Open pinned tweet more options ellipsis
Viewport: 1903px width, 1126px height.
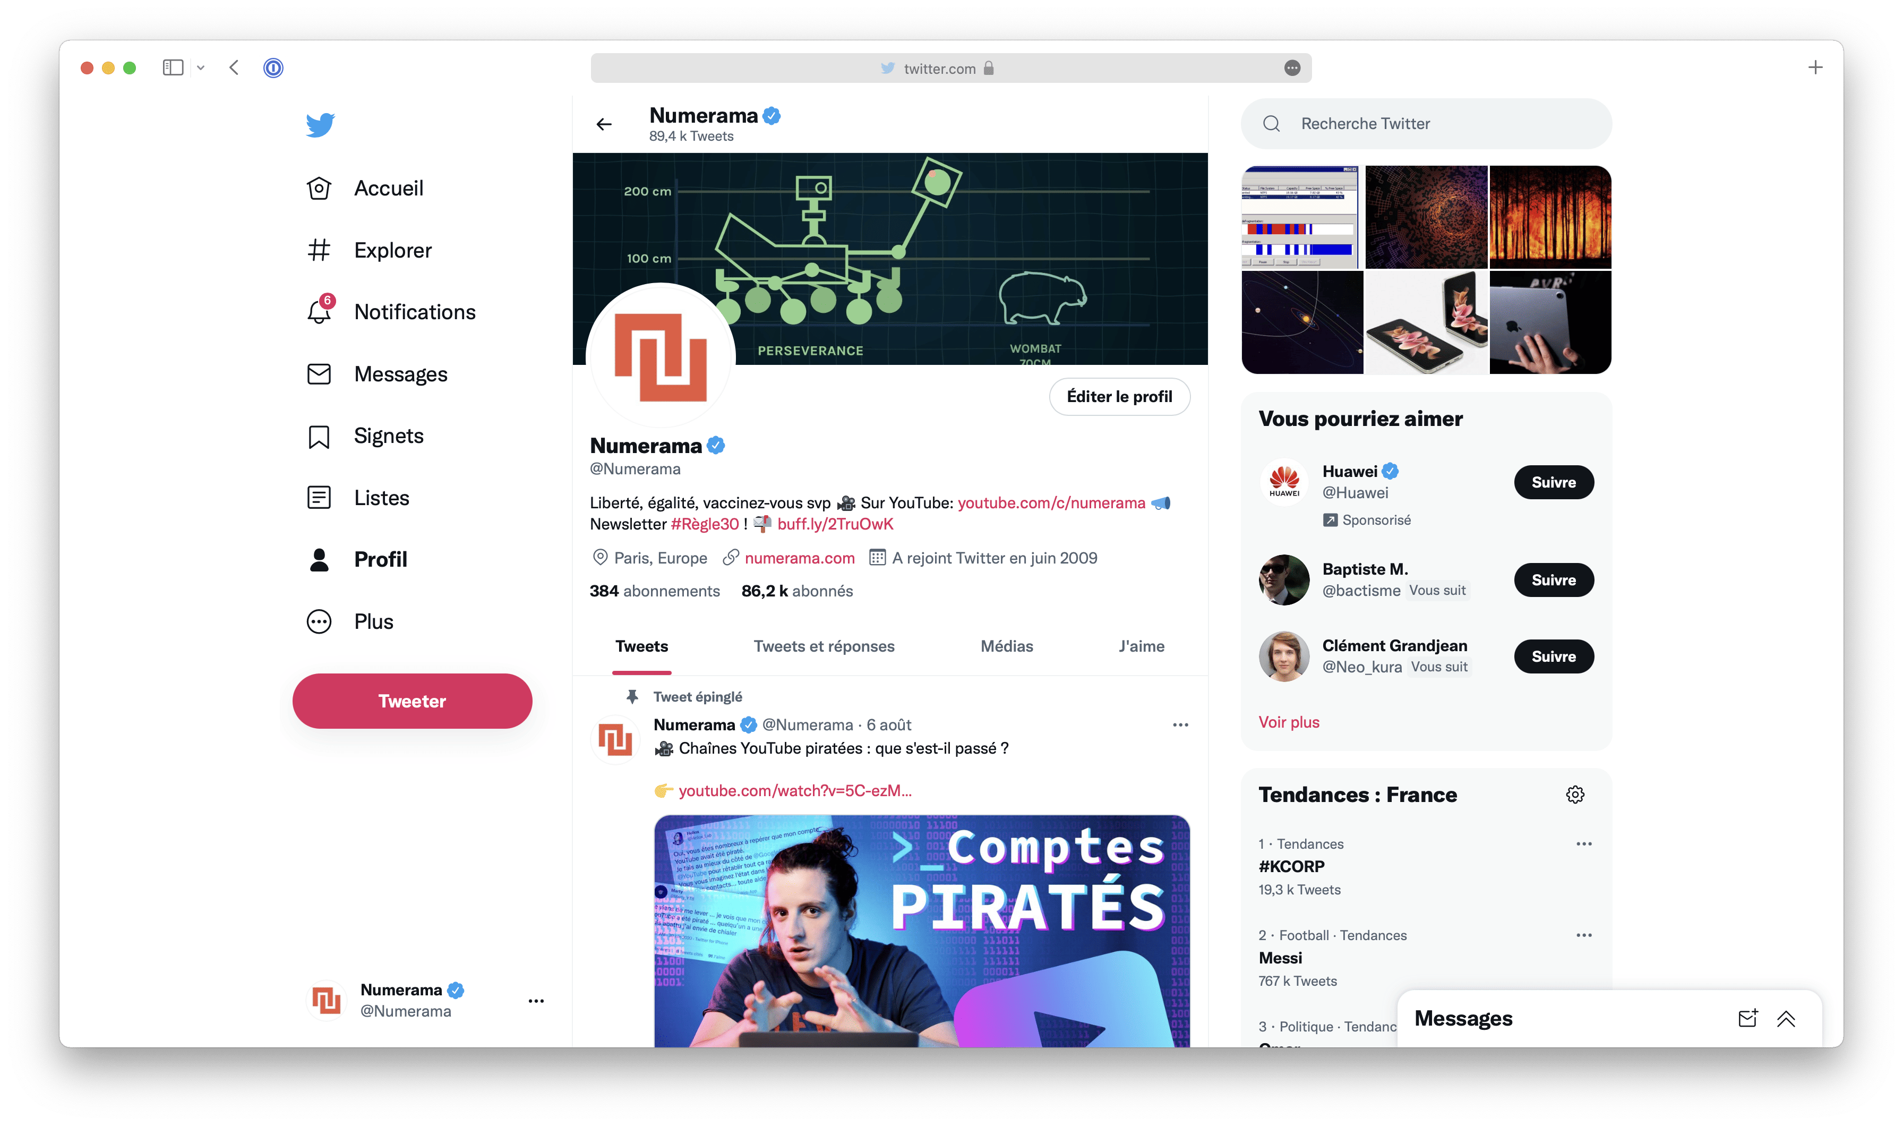tap(1180, 724)
